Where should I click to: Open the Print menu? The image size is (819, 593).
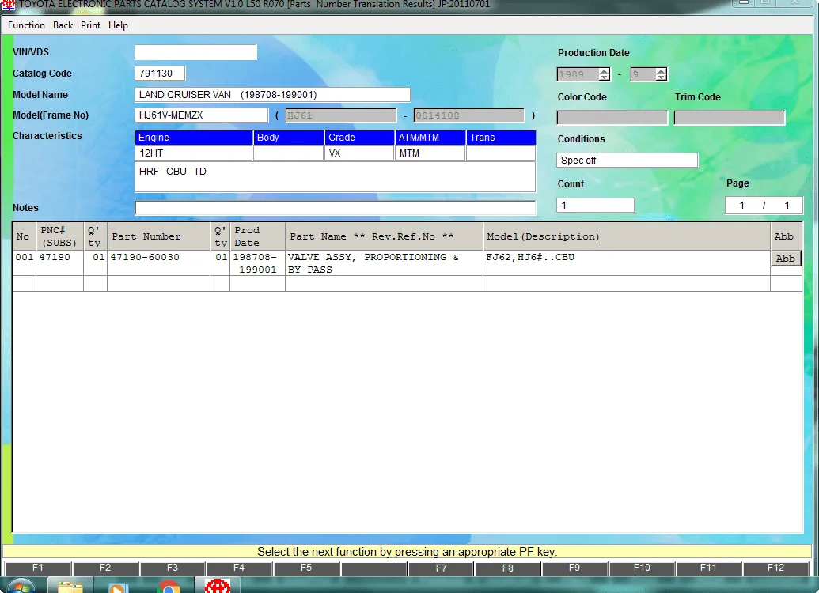pyautogui.click(x=90, y=25)
